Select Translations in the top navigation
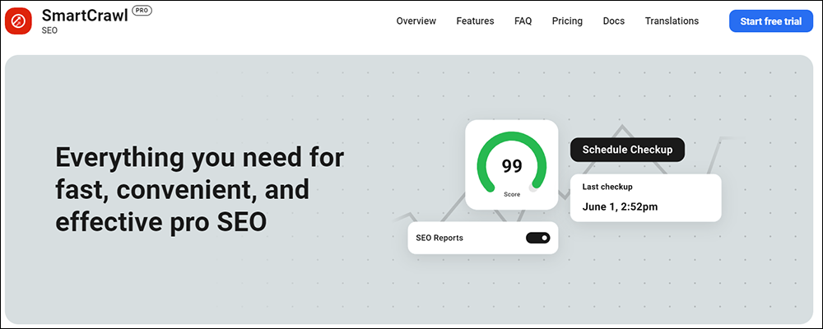823x329 pixels. 672,21
